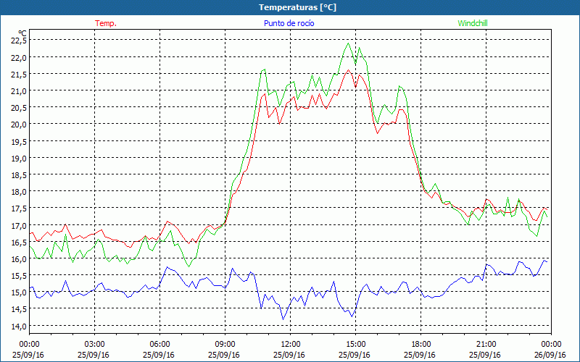Click the 21,5 y-axis value
580x362 pixels.
[x=20, y=74]
